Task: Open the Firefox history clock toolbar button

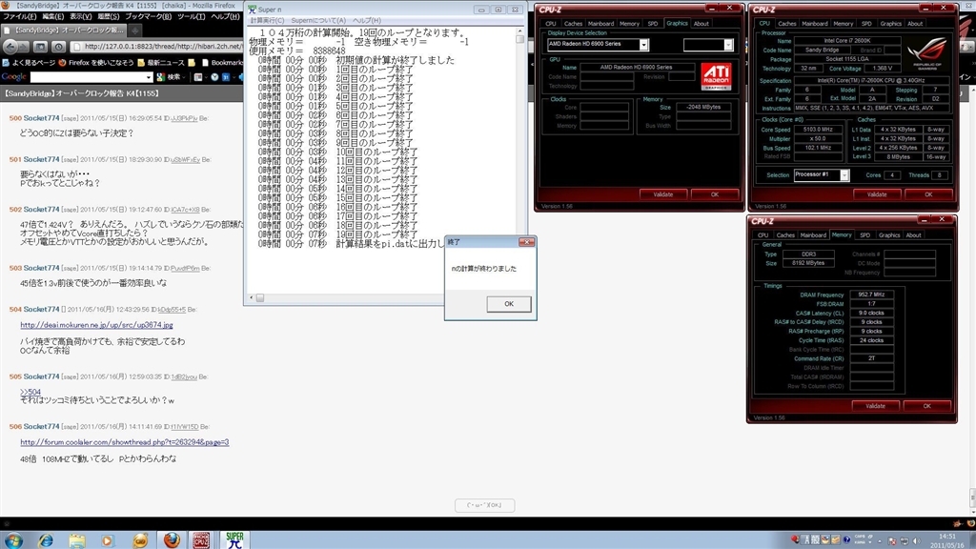Action: coord(58,47)
